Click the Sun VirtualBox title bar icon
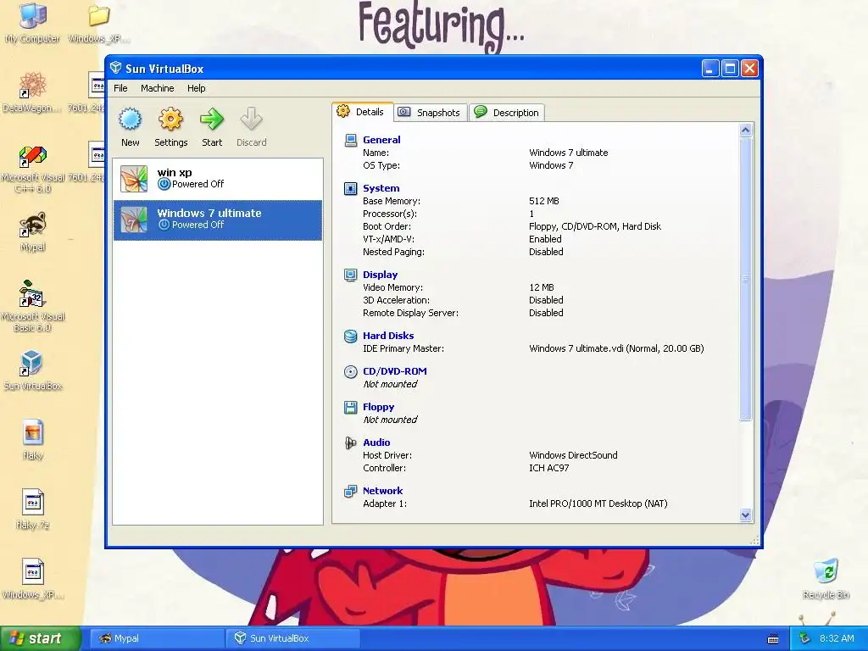 pos(115,68)
